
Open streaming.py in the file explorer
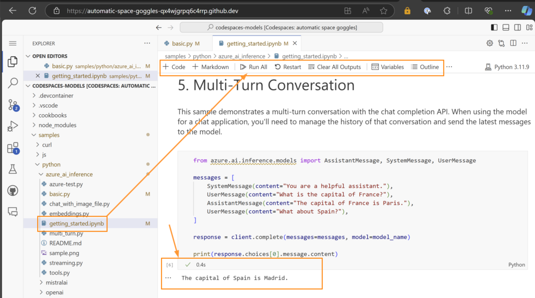click(x=66, y=263)
